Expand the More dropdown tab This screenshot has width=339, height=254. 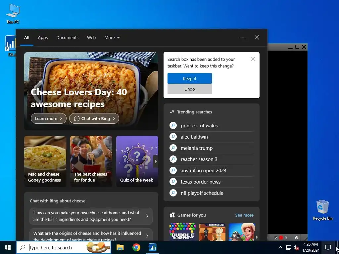pyautogui.click(x=112, y=37)
